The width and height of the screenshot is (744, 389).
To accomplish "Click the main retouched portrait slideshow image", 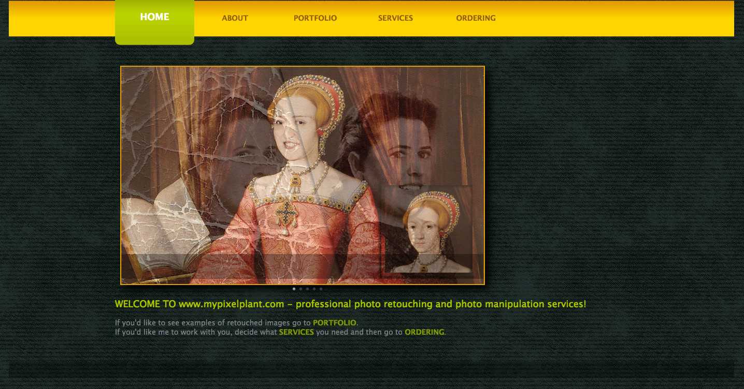I will [303, 175].
